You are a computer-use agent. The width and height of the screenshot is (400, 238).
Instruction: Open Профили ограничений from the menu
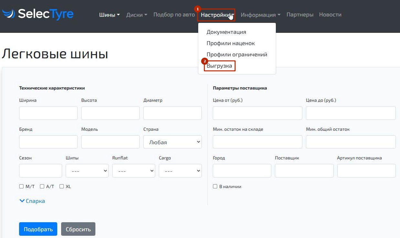coord(237,55)
